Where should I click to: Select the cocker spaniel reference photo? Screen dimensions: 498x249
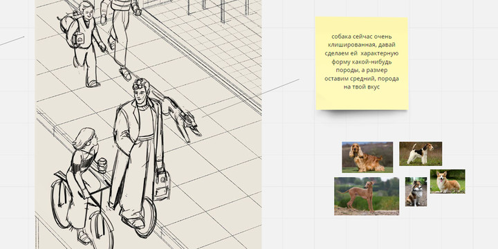(x=367, y=157)
